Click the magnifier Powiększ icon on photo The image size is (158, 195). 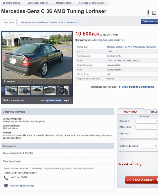pos(5,81)
